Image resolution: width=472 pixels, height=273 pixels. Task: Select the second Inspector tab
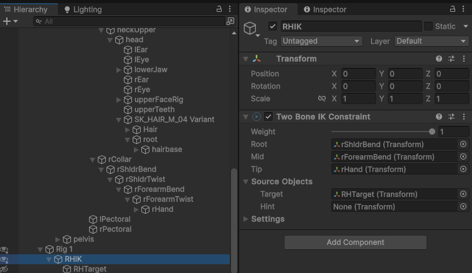[x=324, y=9]
